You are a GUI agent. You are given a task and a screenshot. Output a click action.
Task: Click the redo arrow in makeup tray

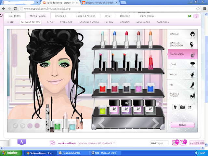click(22, 126)
